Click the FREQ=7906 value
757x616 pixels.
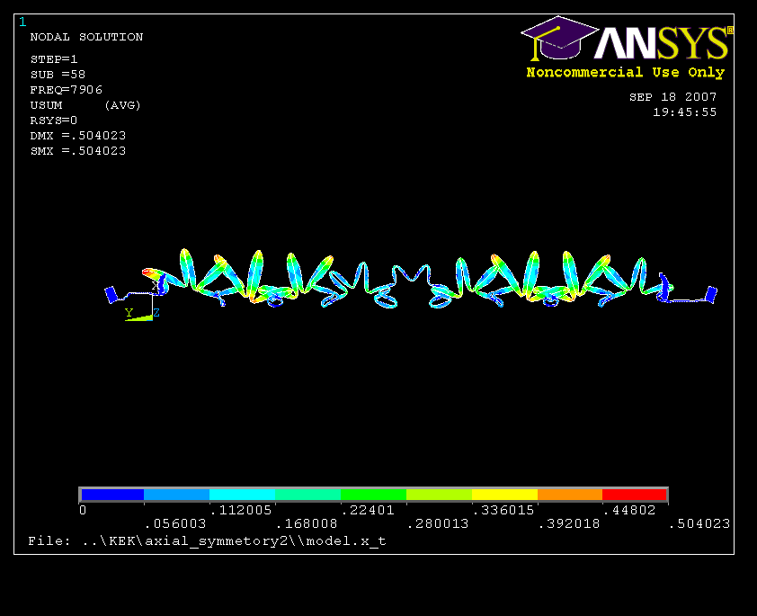(x=67, y=90)
